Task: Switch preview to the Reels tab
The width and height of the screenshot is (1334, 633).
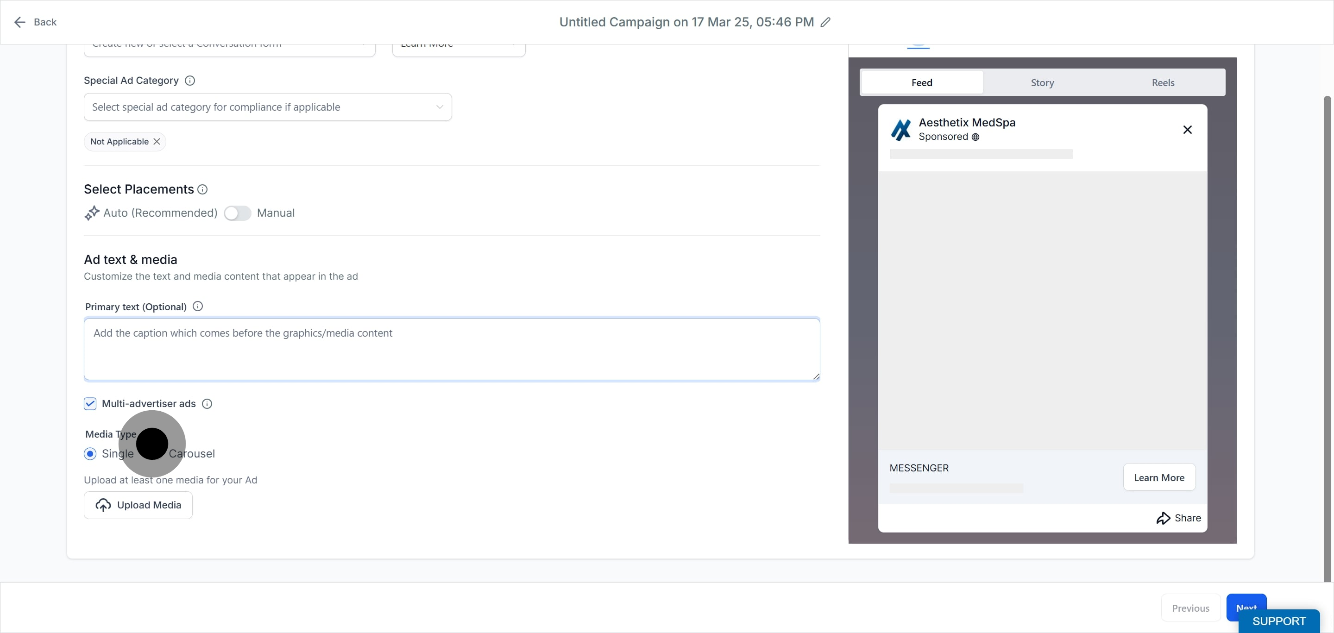Action: [x=1163, y=83]
